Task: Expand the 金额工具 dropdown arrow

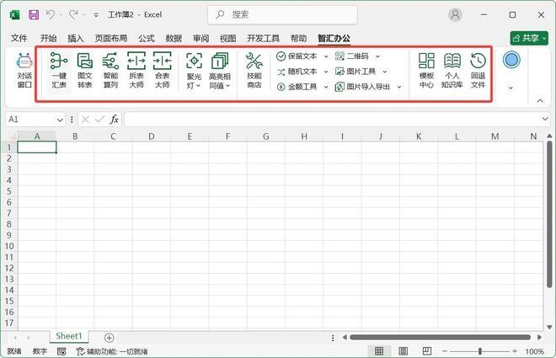Action: tap(326, 87)
